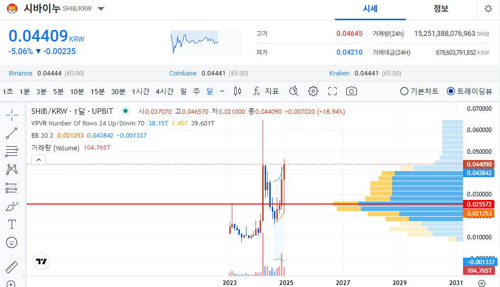
Task: Click the Coinbase price link
Action: (x=183, y=73)
